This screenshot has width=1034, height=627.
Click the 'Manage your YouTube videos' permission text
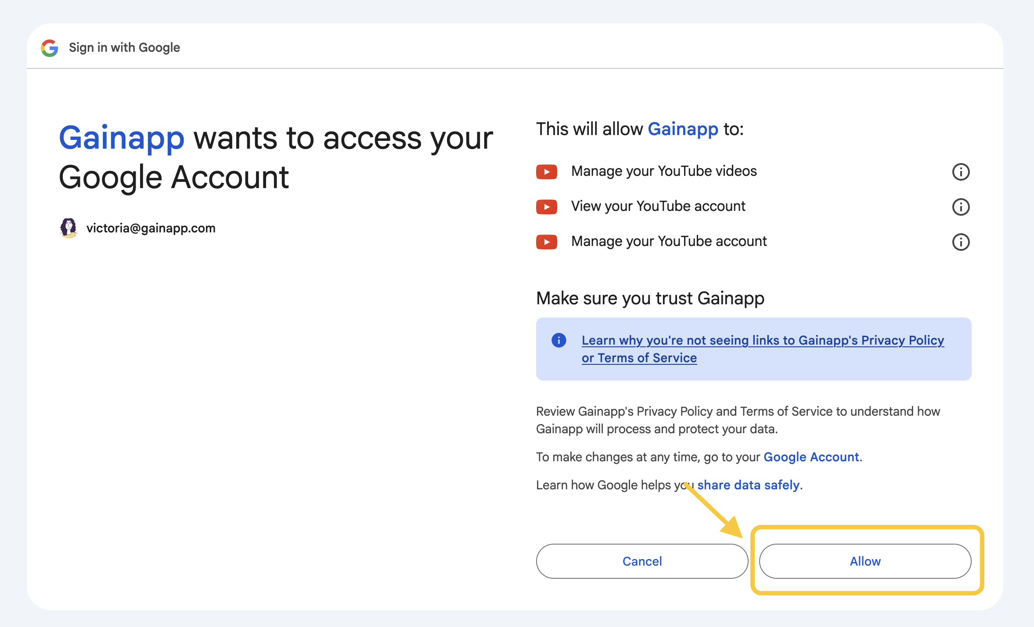point(664,171)
